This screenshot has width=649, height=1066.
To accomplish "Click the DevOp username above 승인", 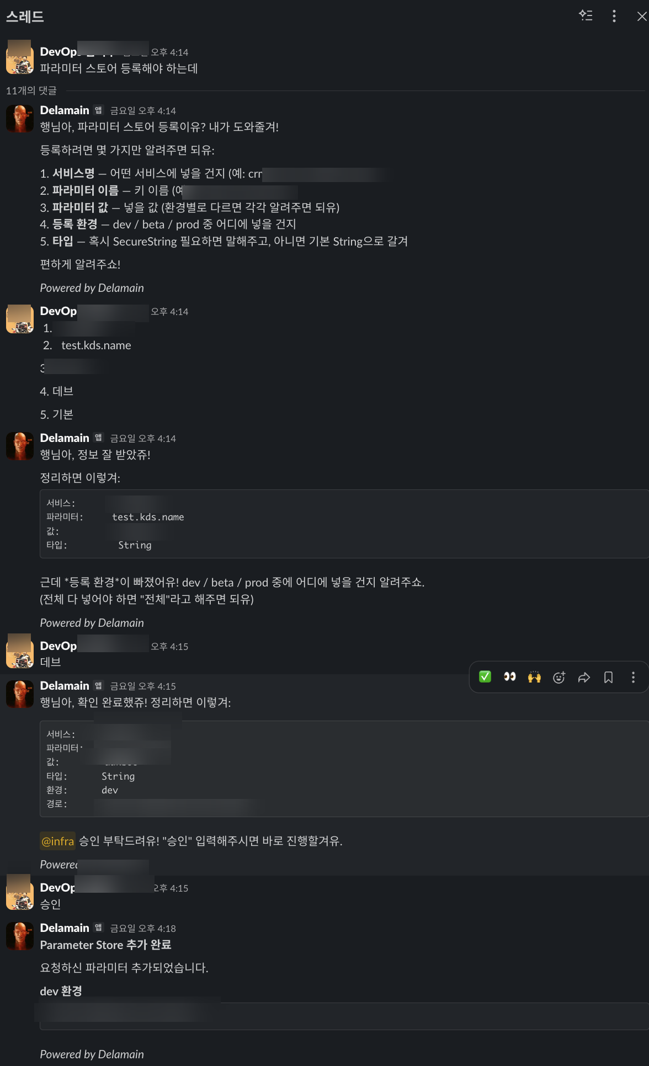I will click(x=57, y=887).
